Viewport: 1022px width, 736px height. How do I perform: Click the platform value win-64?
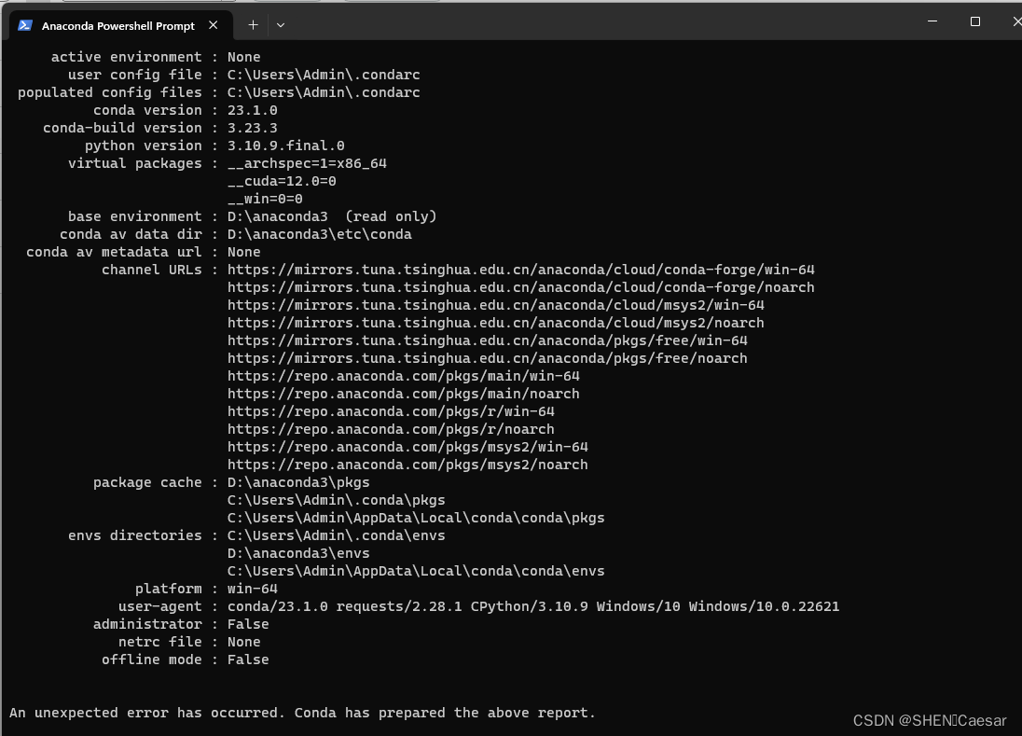(253, 589)
